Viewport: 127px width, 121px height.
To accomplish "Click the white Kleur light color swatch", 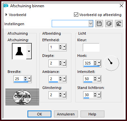I will pyautogui.click(x=91, y=47).
